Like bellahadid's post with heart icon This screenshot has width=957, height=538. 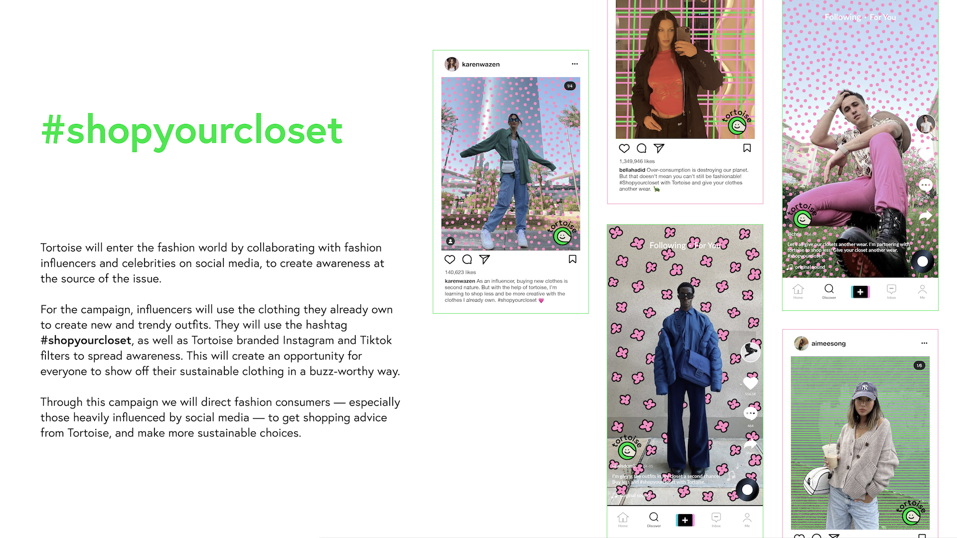624,148
